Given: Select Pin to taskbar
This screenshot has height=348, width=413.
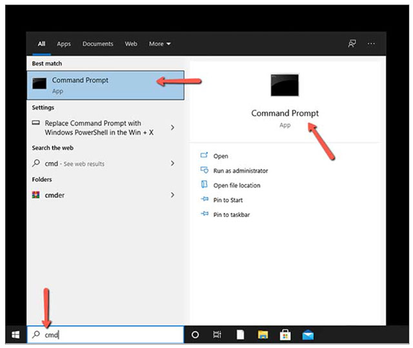Looking at the screenshot, I should point(231,215).
